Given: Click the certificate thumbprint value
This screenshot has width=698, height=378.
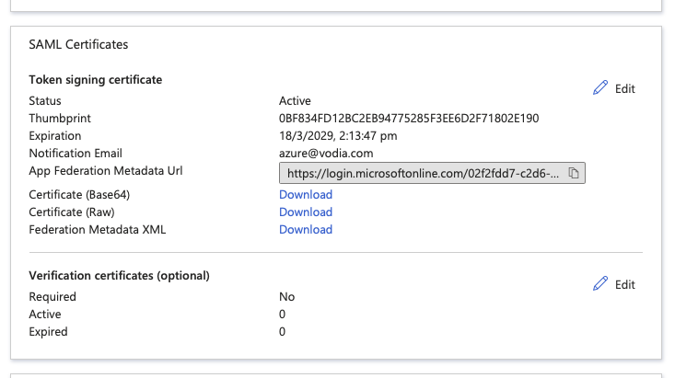Looking at the screenshot, I should (409, 119).
